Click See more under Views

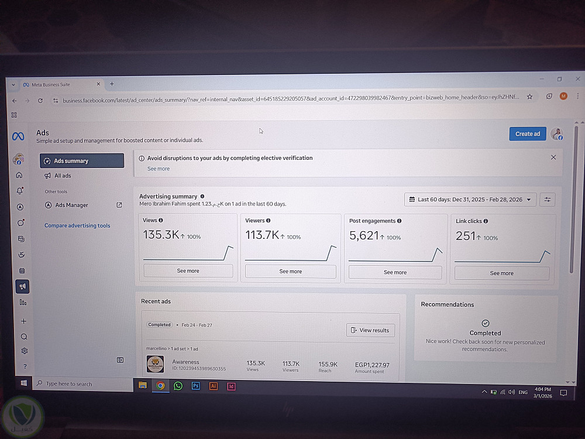[x=188, y=270]
